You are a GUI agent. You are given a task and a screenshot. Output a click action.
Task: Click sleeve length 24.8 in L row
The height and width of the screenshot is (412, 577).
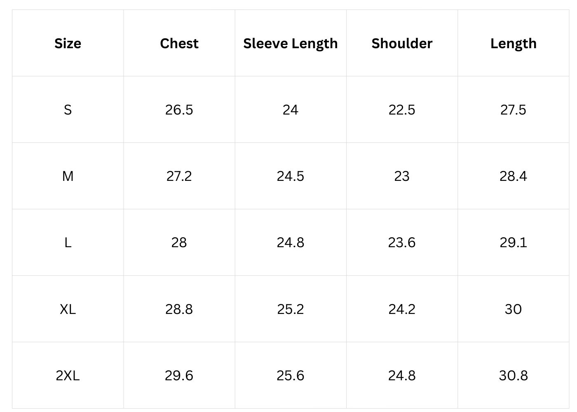tap(291, 243)
